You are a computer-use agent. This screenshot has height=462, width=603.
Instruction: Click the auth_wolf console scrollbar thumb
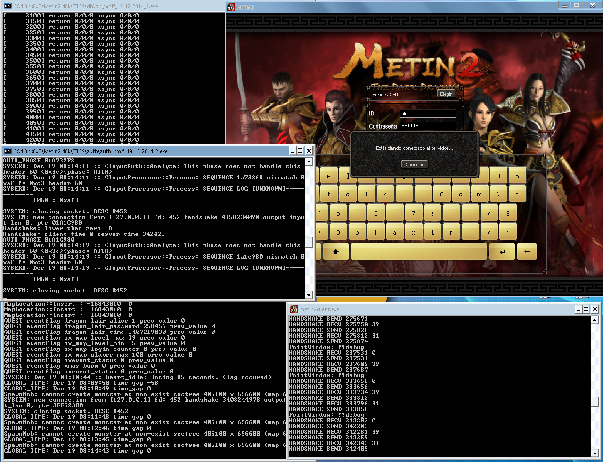tap(309, 243)
